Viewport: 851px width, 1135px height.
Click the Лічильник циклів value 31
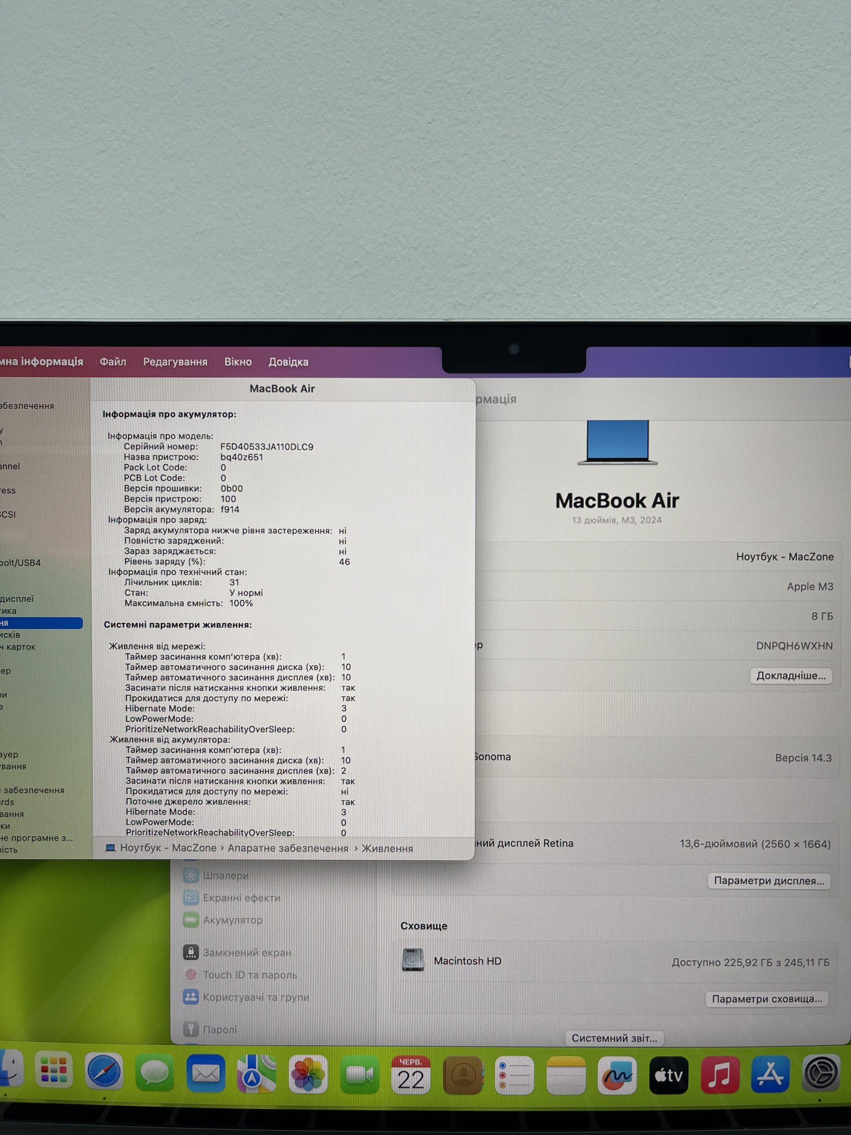pyautogui.click(x=234, y=583)
